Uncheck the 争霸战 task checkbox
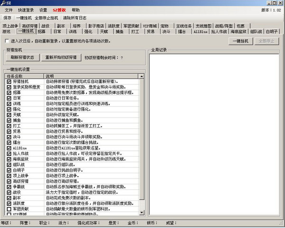Viewport: 285px width, 228px height. pos(9,187)
